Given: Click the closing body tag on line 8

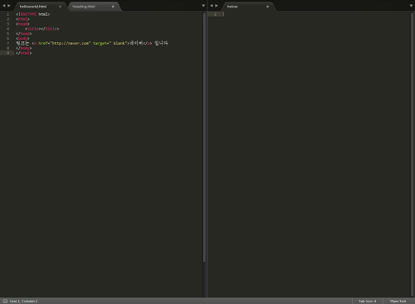Looking at the screenshot, I should click(24, 48).
